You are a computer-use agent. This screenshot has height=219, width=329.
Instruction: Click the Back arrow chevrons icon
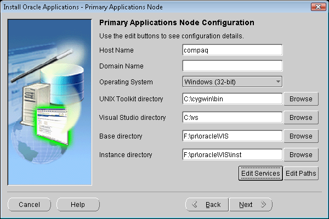click(194, 205)
